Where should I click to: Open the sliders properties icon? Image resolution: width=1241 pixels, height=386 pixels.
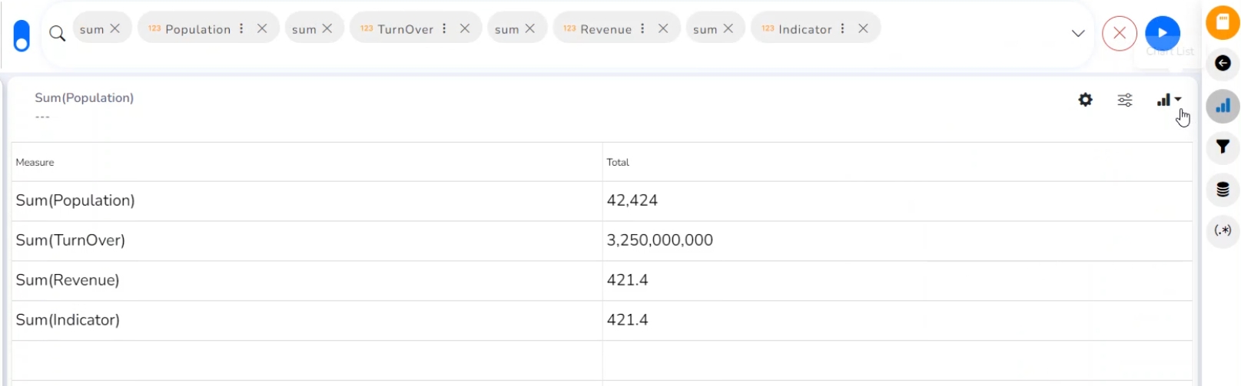coord(1124,100)
